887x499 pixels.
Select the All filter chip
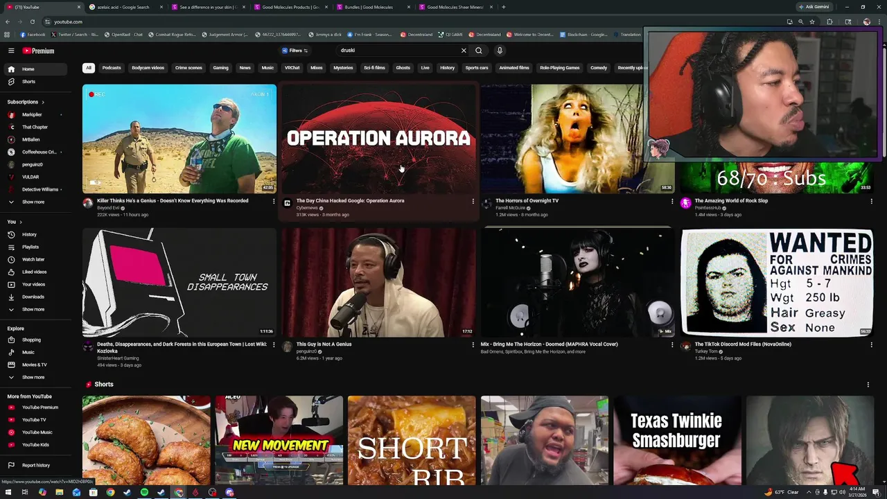(89, 68)
